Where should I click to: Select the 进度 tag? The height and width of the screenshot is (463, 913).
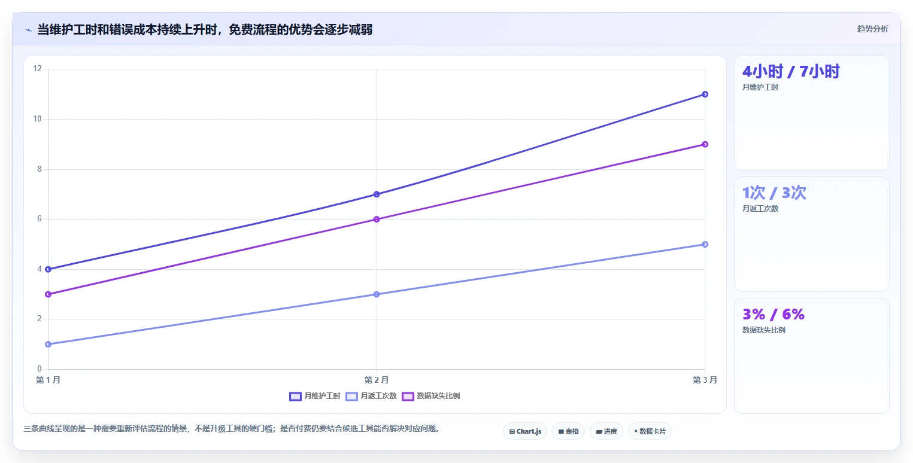coord(606,431)
